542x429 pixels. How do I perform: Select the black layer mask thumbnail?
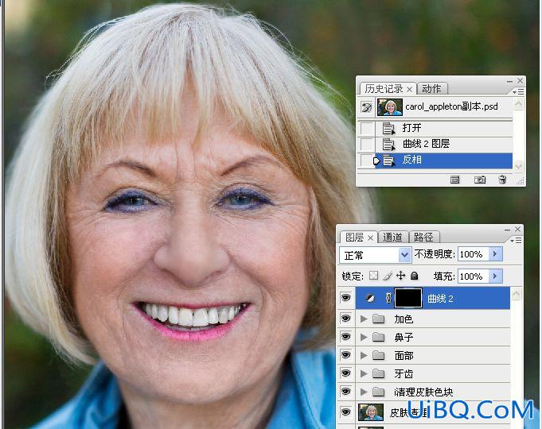click(x=408, y=298)
